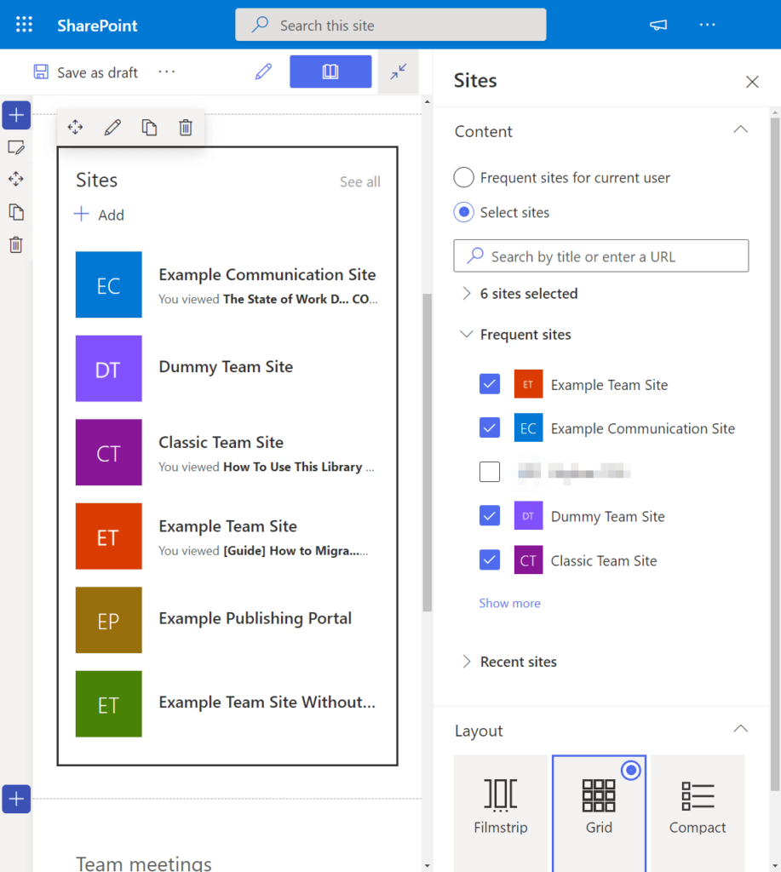Focus the Search this site box
Viewport: 781px width, 872px height.
pyautogui.click(x=390, y=25)
